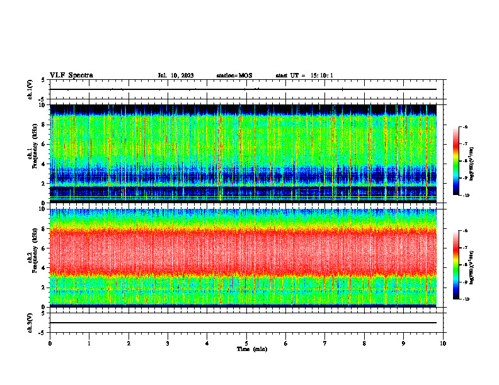499x385 pixels.
Task: Click the ch.1 colorbar log(PSD) label
Action: [472, 164]
